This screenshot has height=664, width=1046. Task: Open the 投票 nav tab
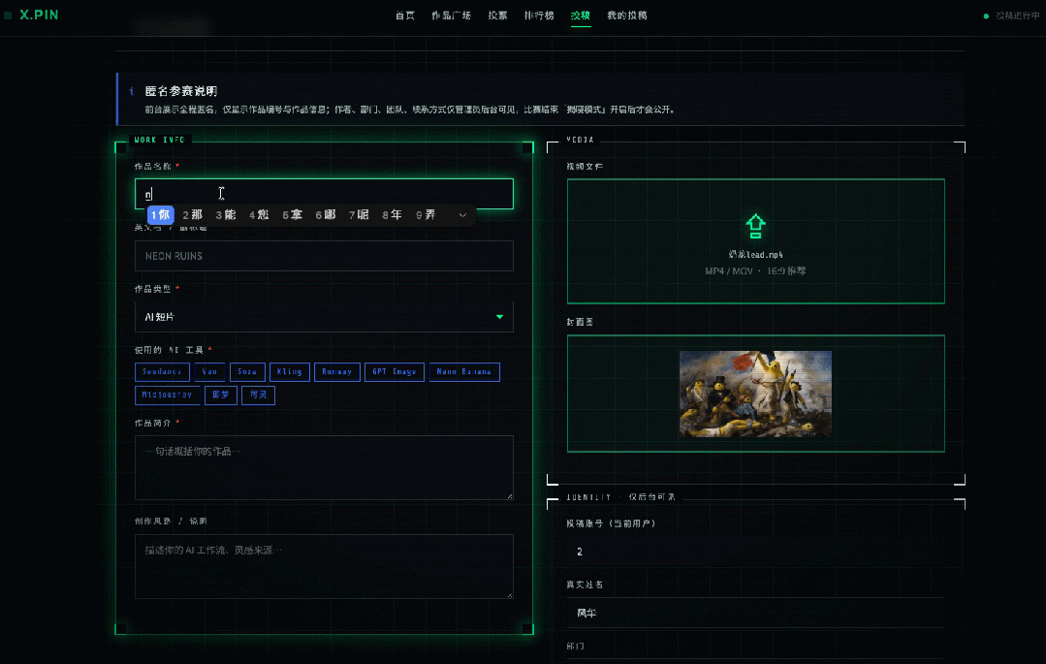pyautogui.click(x=497, y=16)
